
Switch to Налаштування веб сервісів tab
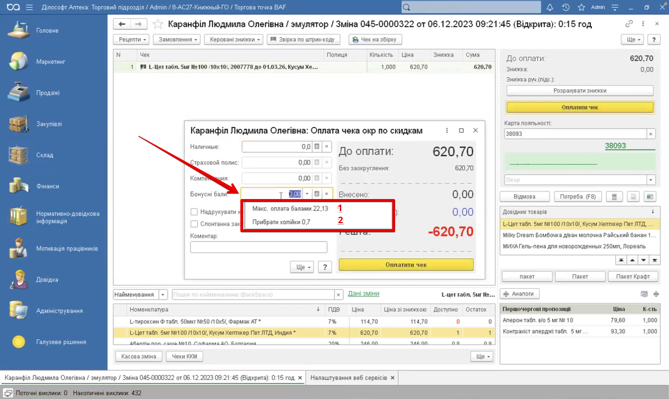[x=348, y=378]
